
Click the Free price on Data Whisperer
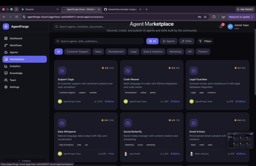click(111, 154)
